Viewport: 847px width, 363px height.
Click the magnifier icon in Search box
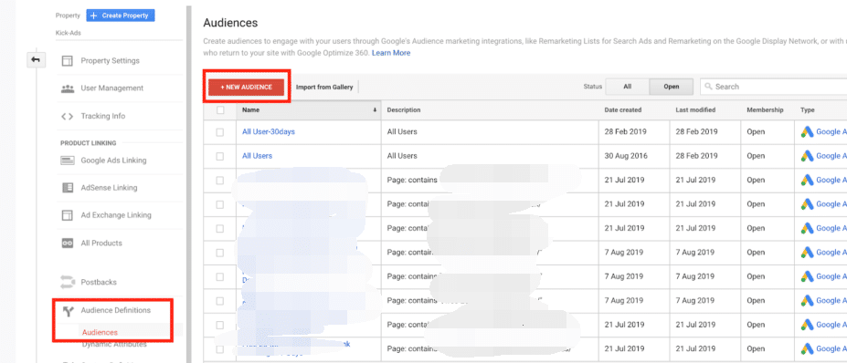click(x=708, y=87)
